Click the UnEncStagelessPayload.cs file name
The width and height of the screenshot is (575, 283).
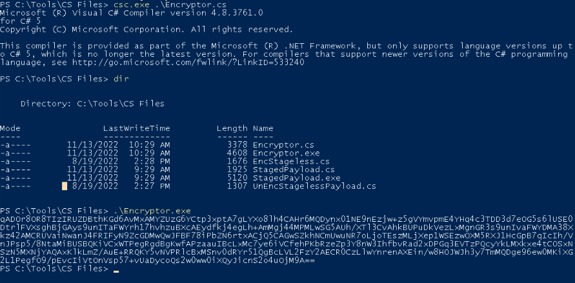coord(314,186)
